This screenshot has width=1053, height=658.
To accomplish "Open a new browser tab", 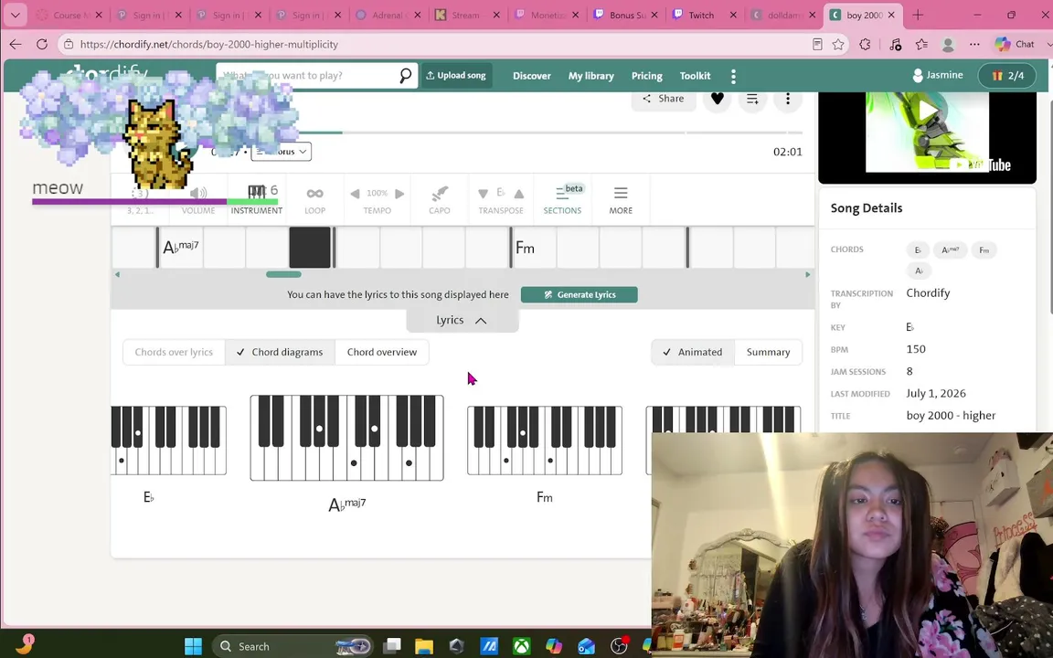I will point(918,15).
